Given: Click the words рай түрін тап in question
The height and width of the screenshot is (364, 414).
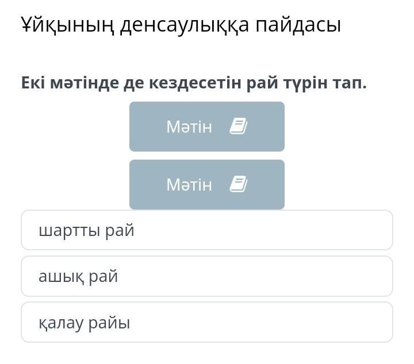Looking at the screenshot, I should point(307,83).
